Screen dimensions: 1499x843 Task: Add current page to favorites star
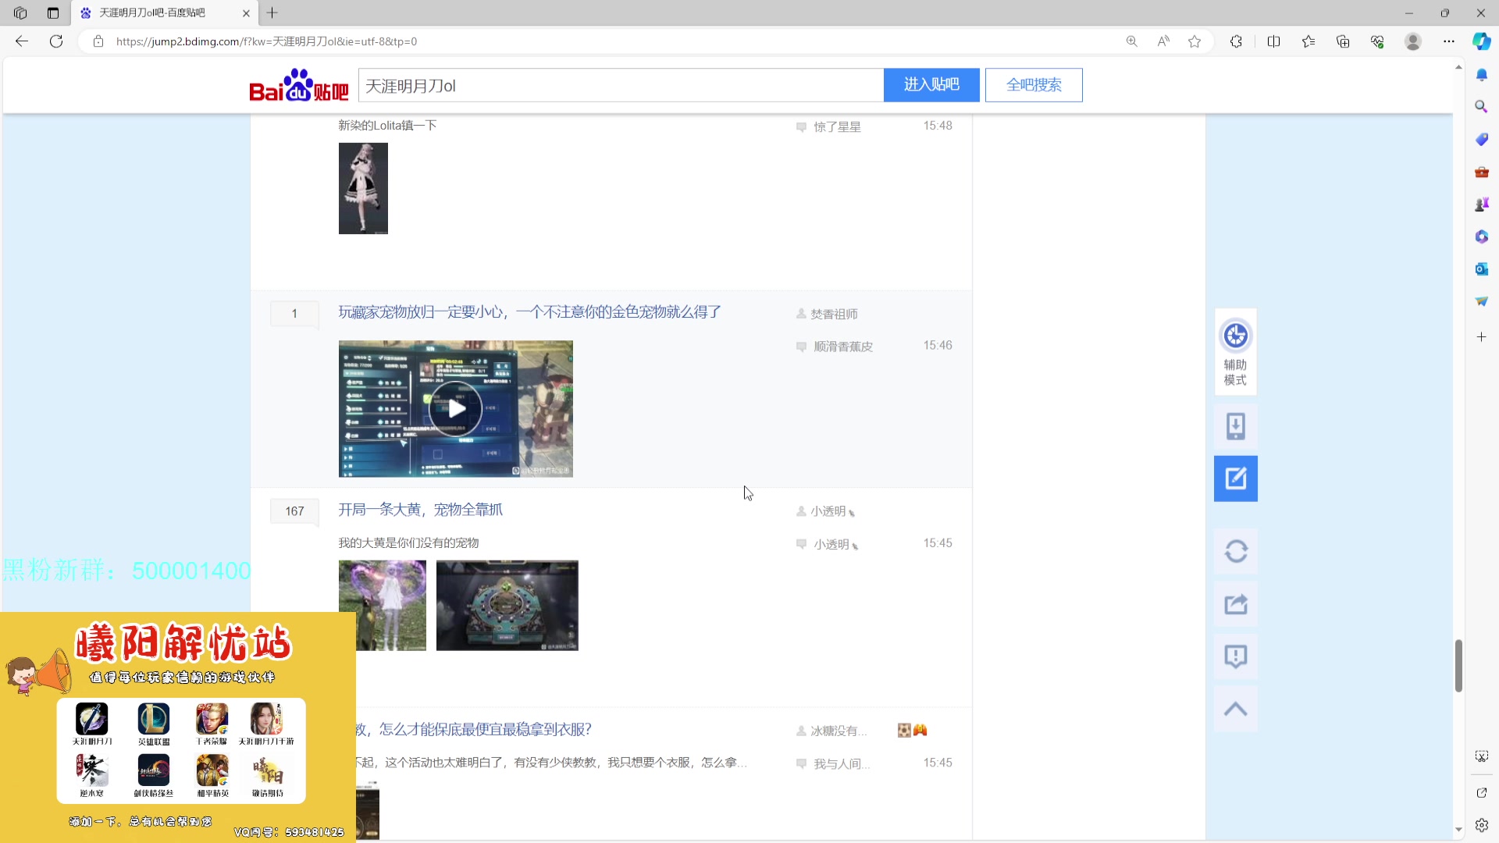click(1194, 41)
